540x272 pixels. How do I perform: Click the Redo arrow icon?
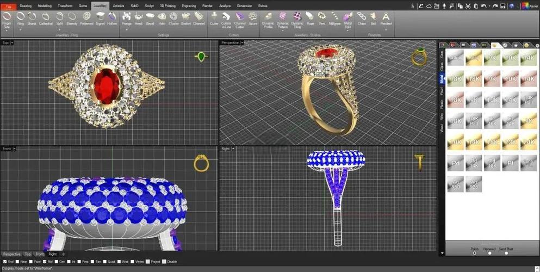pos(494,6)
